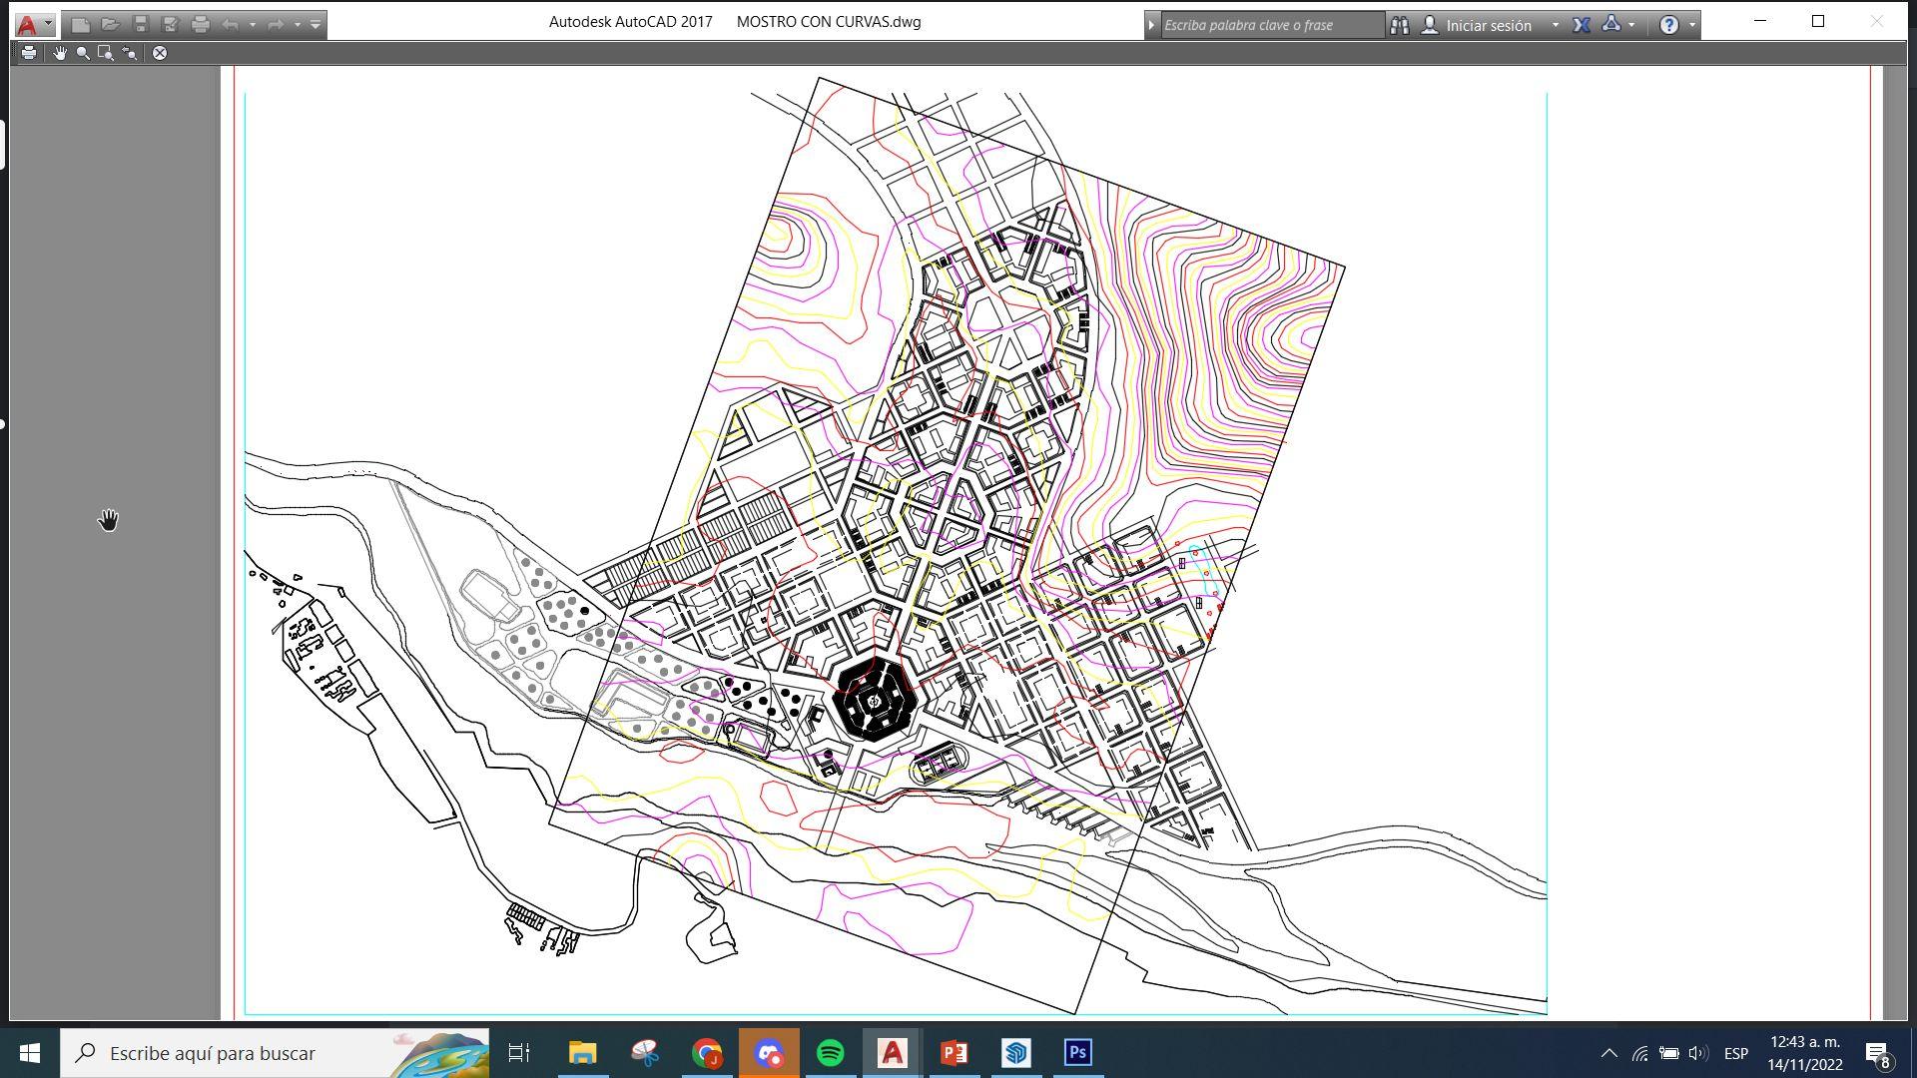The image size is (1917, 1078).
Task: Open Spotify from the taskbar
Action: click(x=831, y=1053)
